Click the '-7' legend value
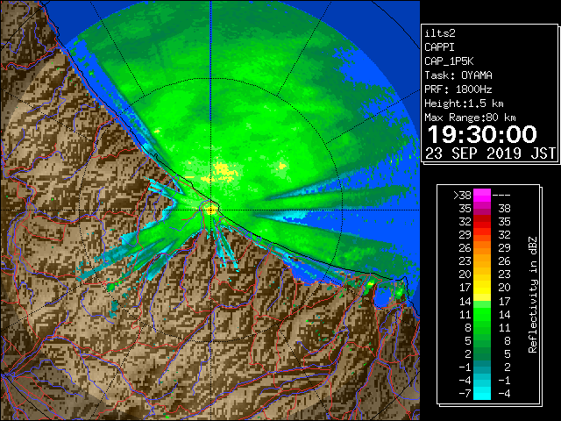 pos(465,393)
